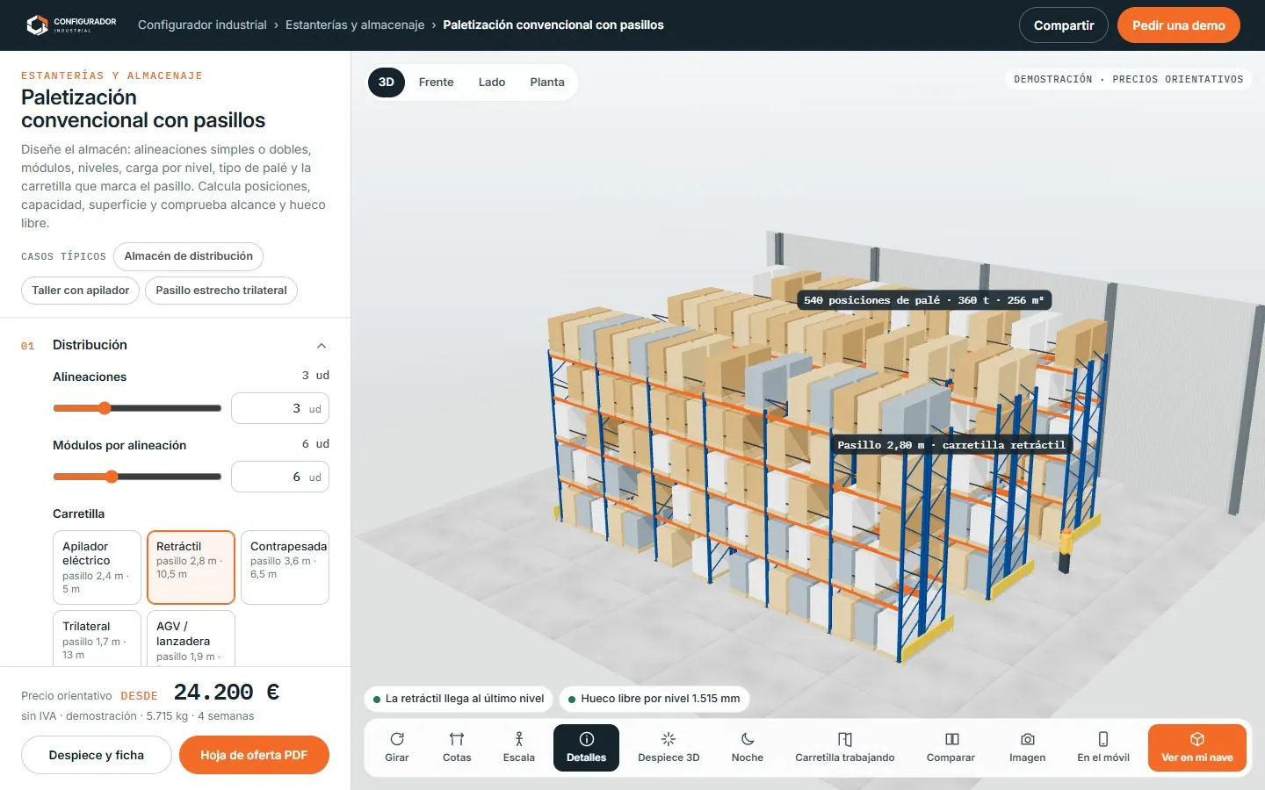Image resolution: width=1265 pixels, height=790 pixels.
Task: Go to Estanterías y almacenaje breadcrumb
Action: pyautogui.click(x=355, y=25)
